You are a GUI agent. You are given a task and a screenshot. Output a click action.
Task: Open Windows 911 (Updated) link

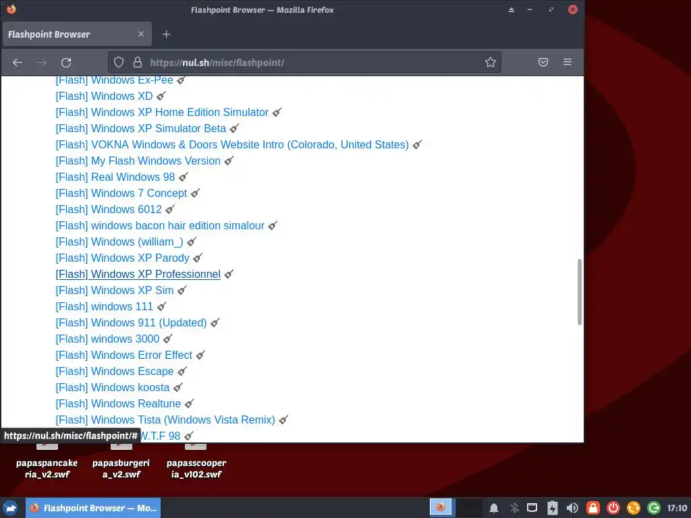pos(132,323)
